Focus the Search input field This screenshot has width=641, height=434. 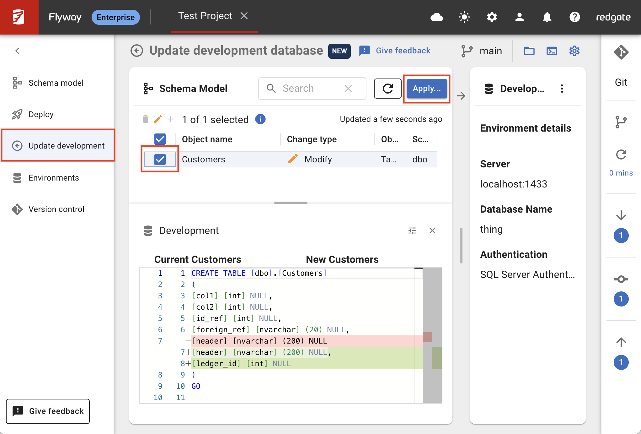coord(312,89)
